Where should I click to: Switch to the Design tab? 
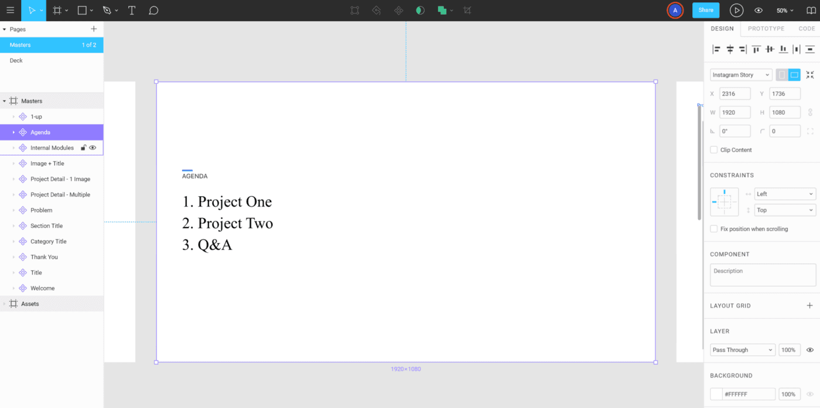click(x=722, y=29)
